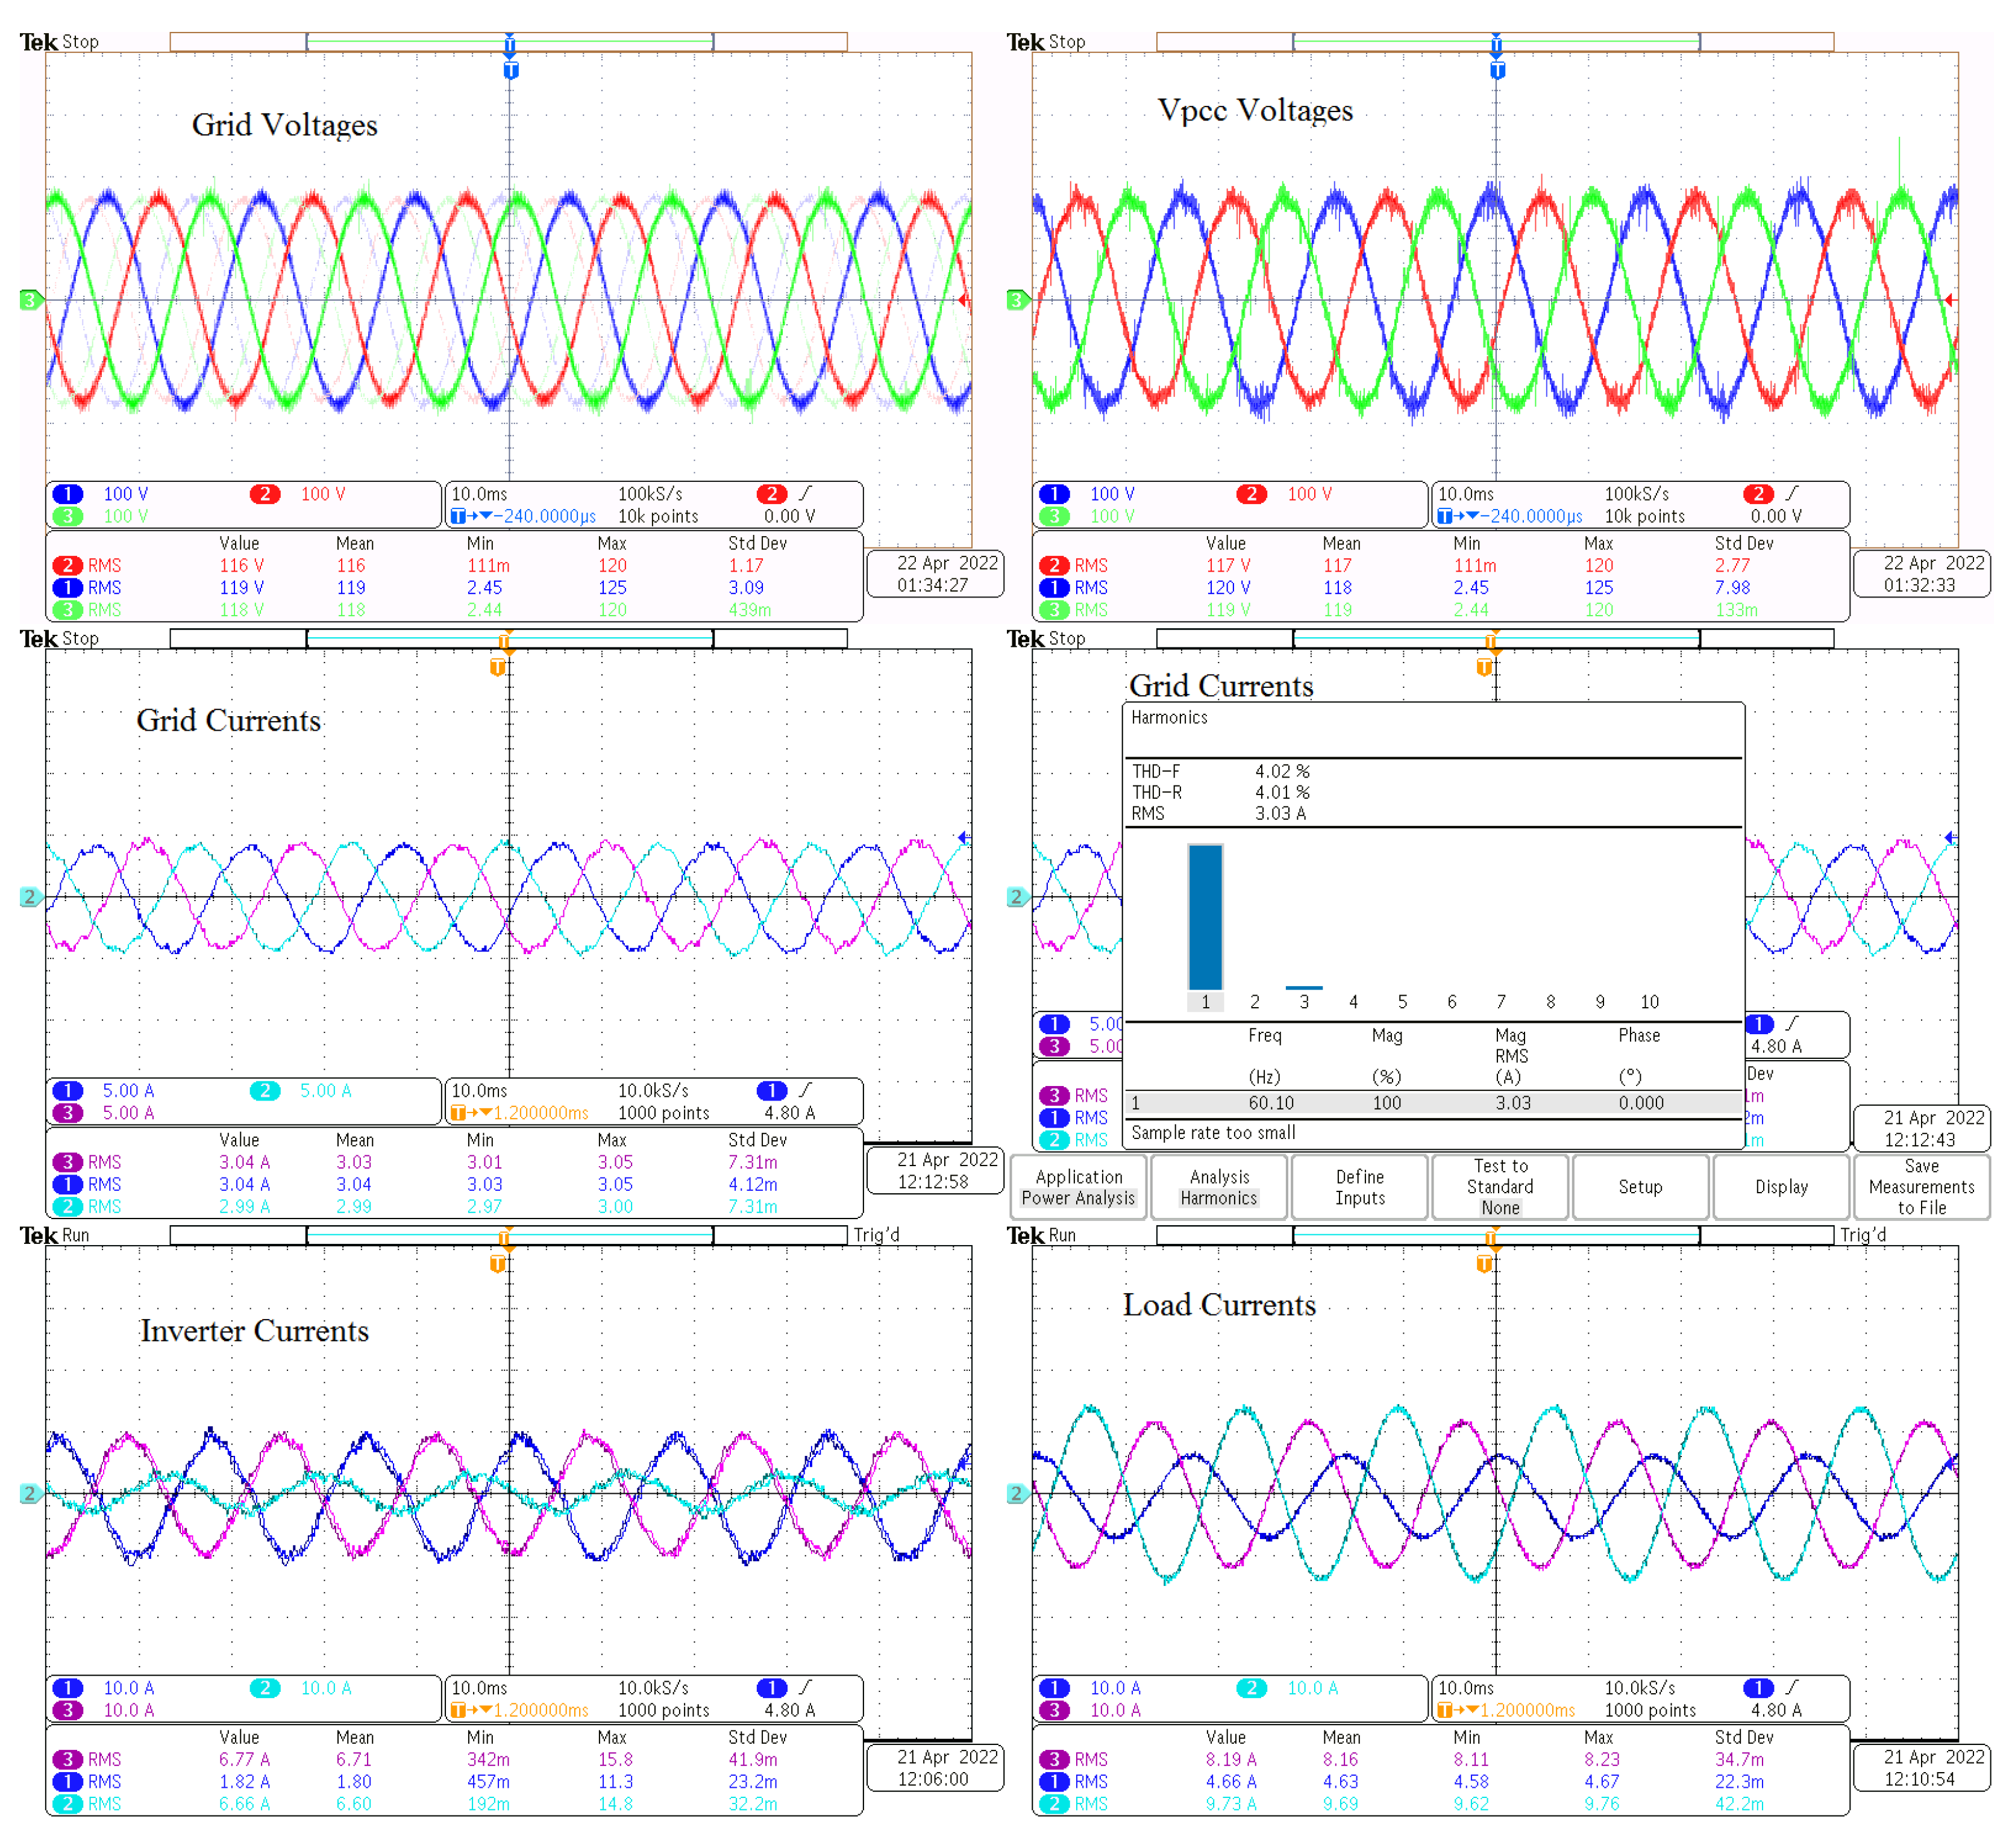The width and height of the screenshot is (2012, 1848).
Task: Click channel 2 ground marker in Load Currents
Action: (x=1017, y=1494)
